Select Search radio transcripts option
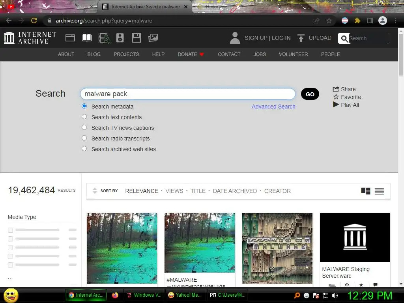Viewport: 404px width, 303px height. [84, 138]
